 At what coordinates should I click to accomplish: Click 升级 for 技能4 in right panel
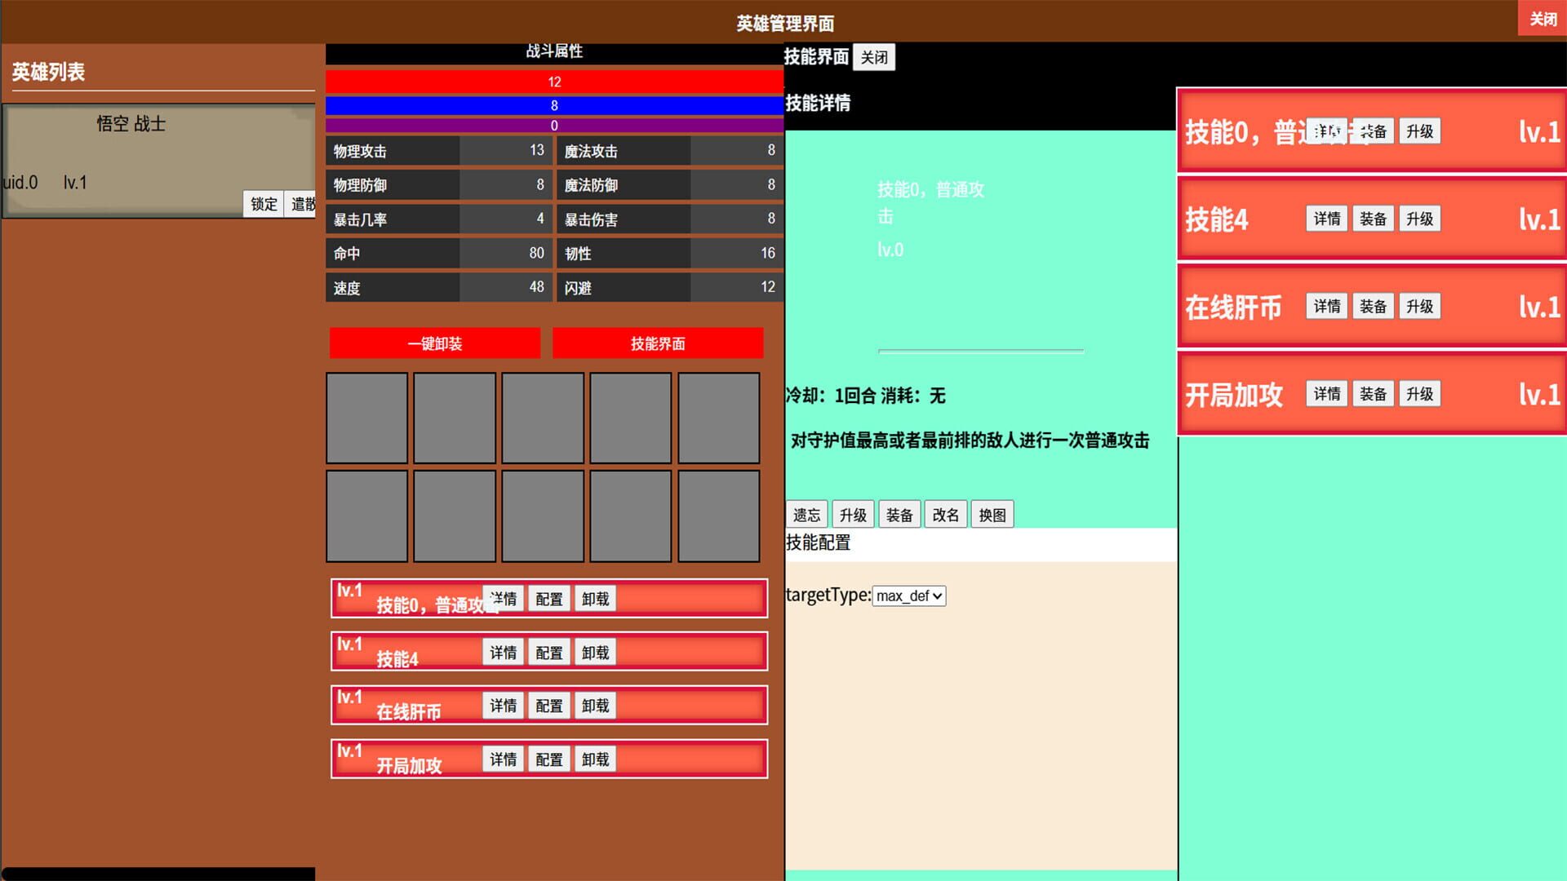click(1418, 218)
